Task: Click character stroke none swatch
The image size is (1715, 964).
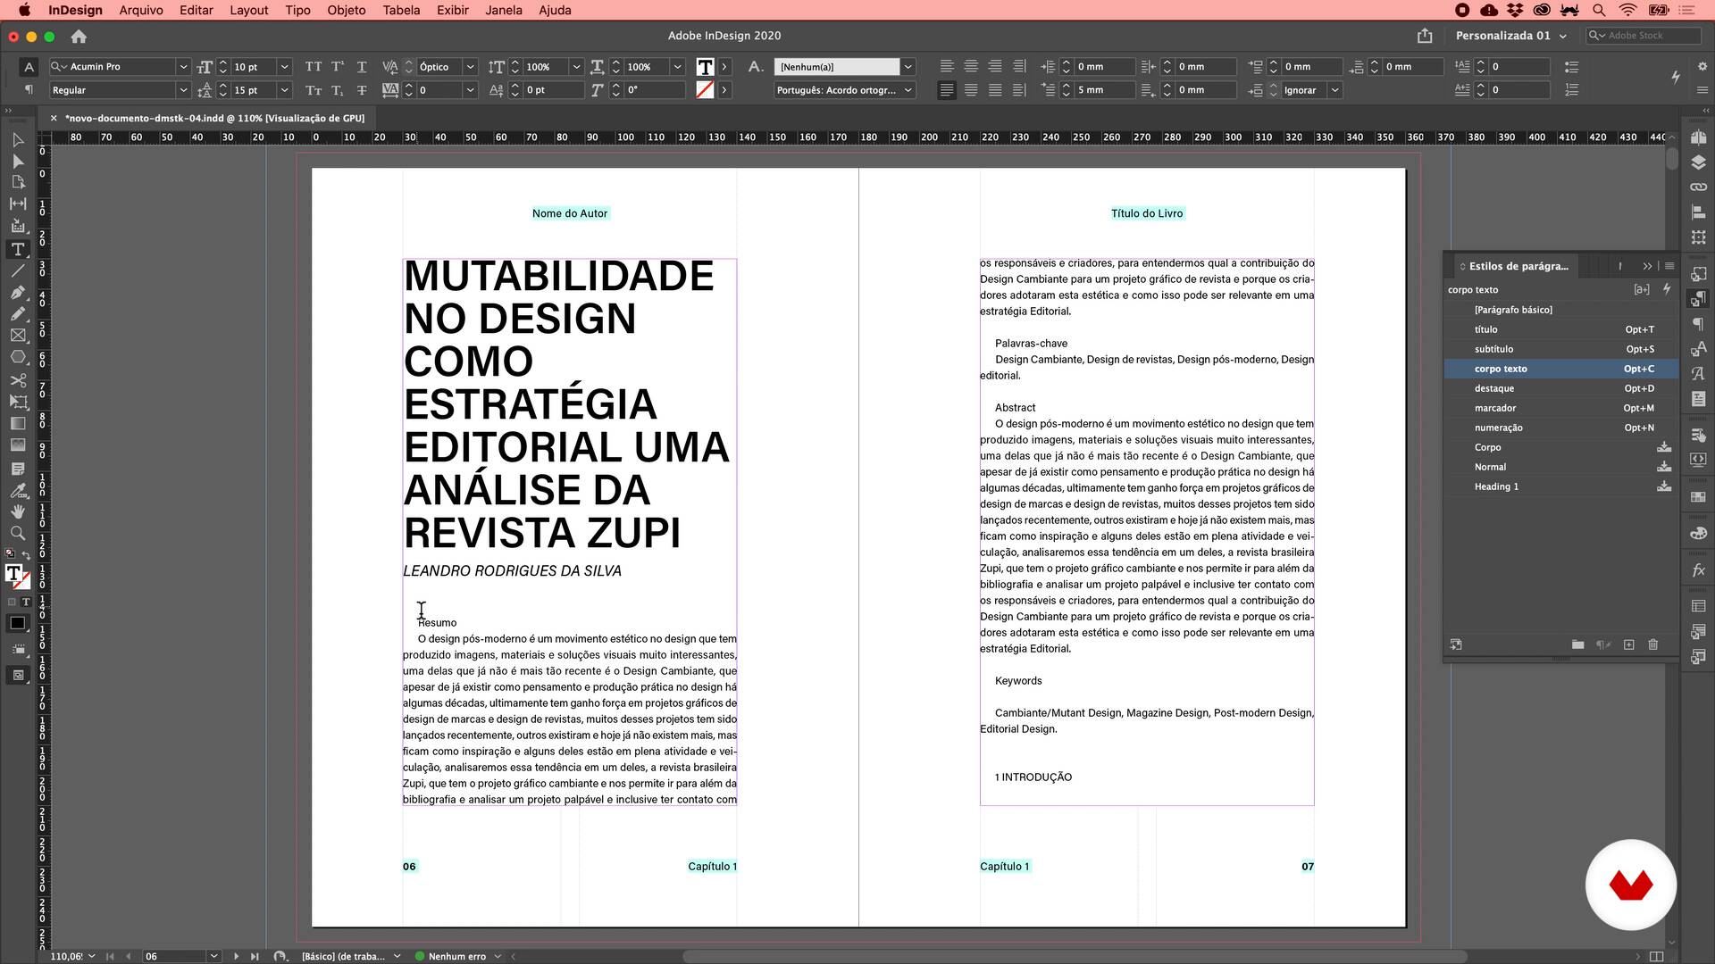Action: click(x=705, y=90)
